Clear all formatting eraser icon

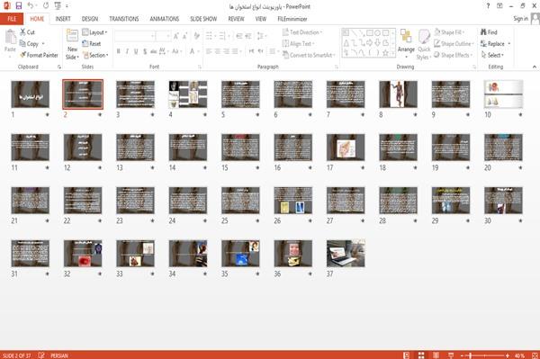coord(196,36)
